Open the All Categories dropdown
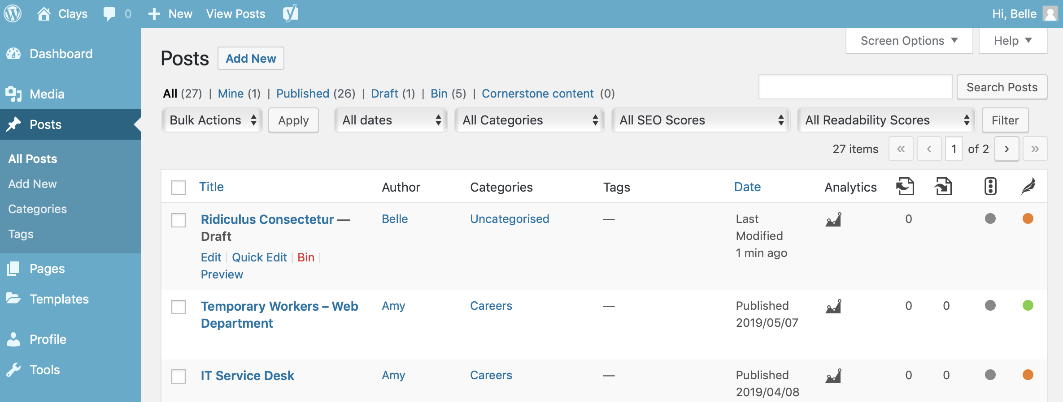This screenshot has width=1063, height=402. pos(530,120)
